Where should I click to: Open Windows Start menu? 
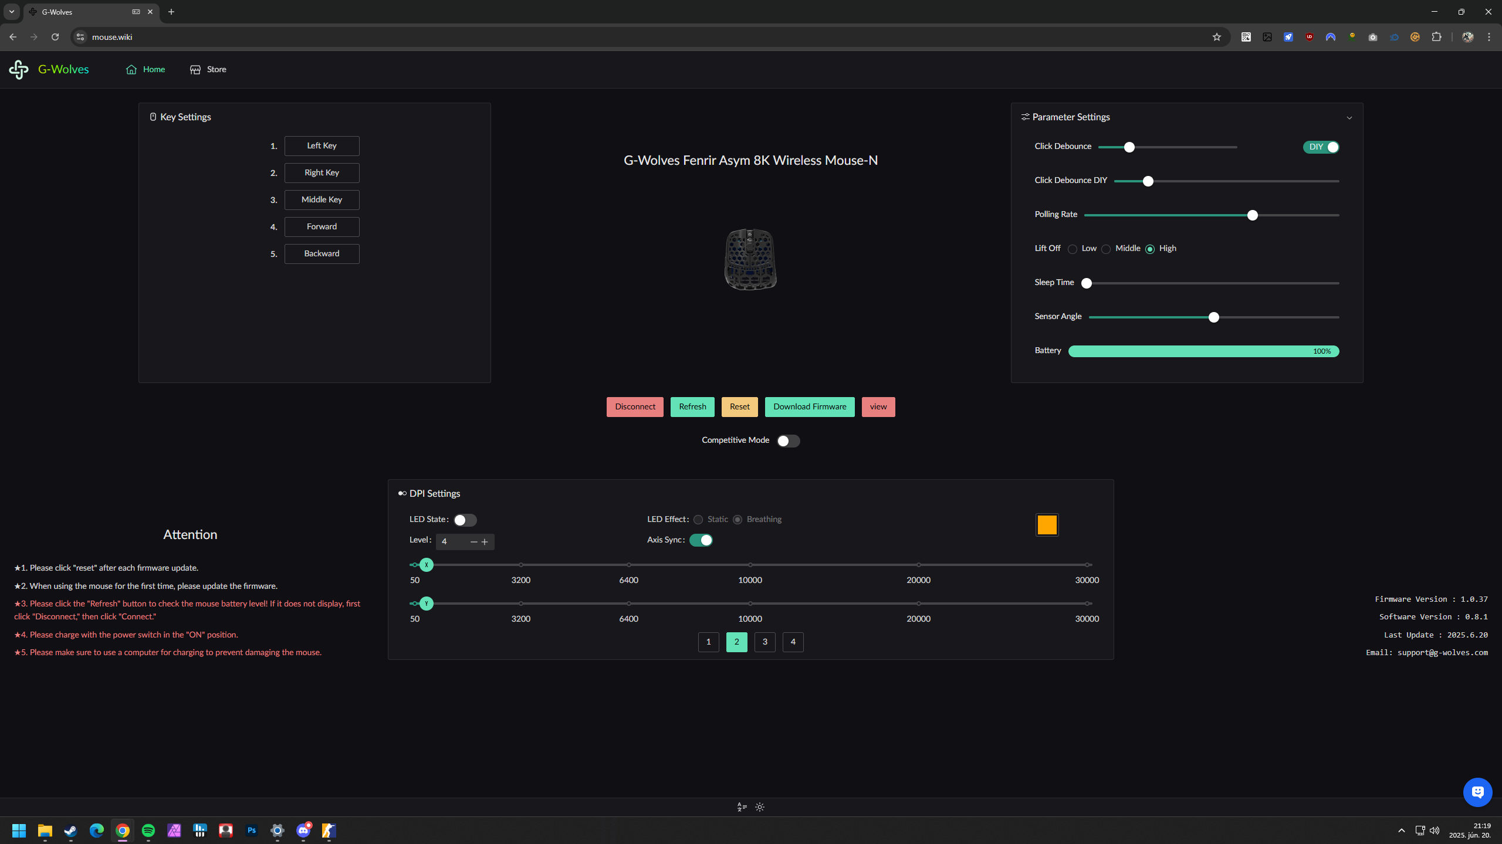click(x=19, y=831)
